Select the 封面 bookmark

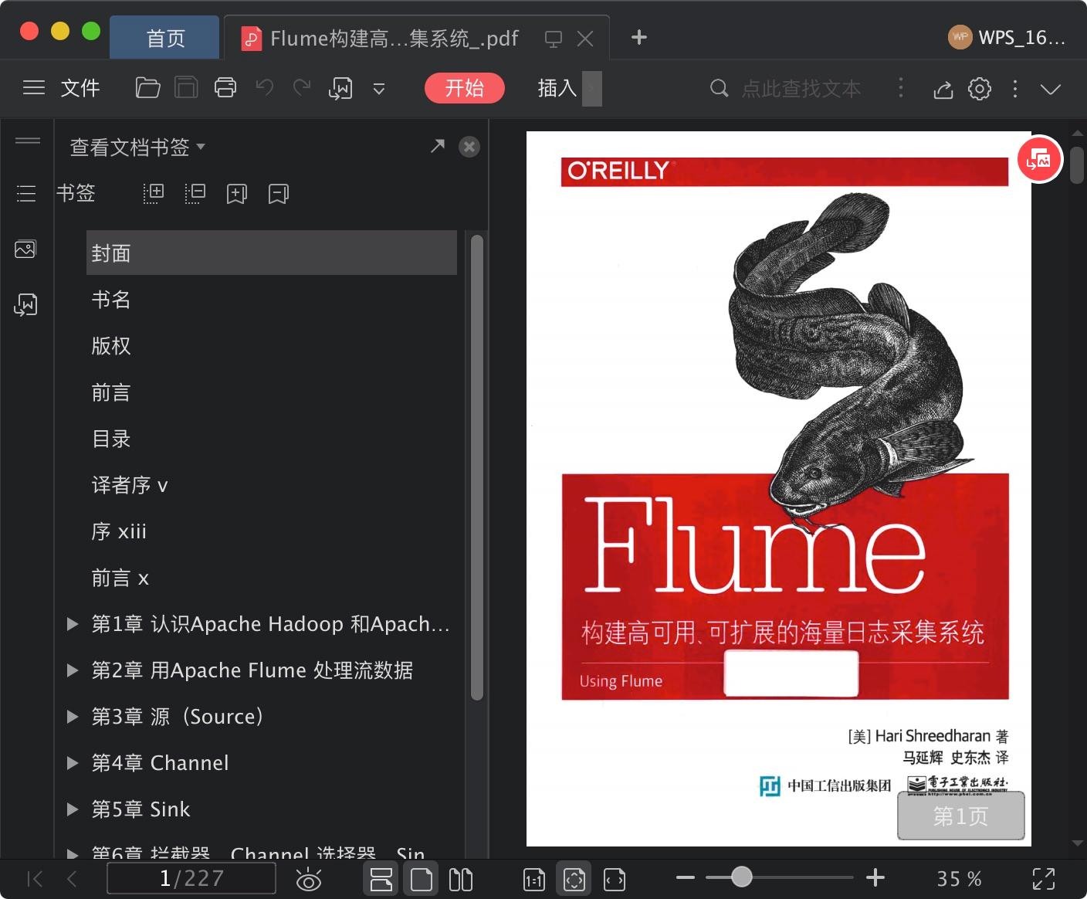(272, 253)
